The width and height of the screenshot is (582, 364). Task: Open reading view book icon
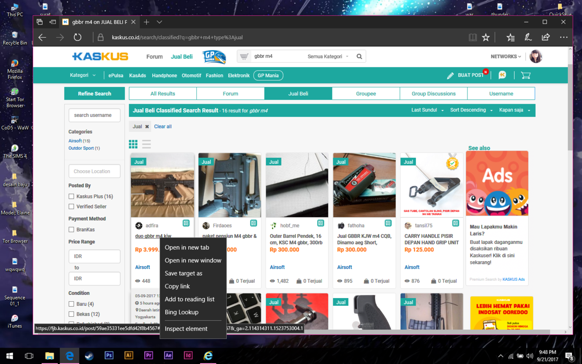click(x=473, y=37)
